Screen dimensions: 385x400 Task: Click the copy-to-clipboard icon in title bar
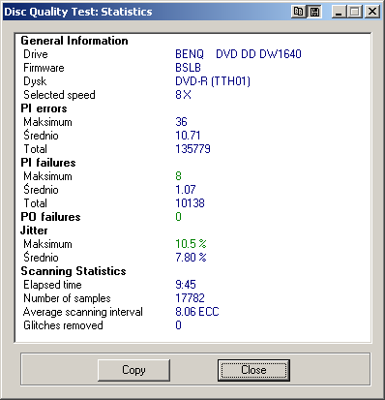299,12
